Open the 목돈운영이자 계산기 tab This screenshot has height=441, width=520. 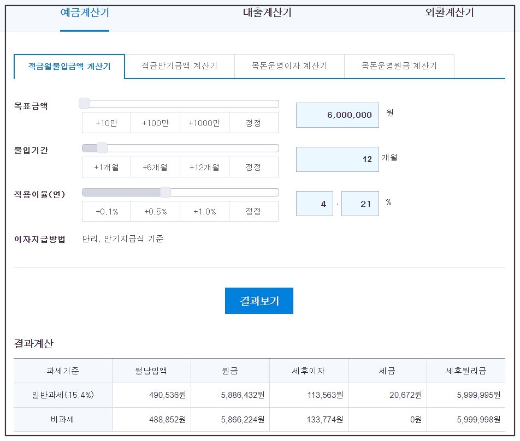(x=289, y=66)
